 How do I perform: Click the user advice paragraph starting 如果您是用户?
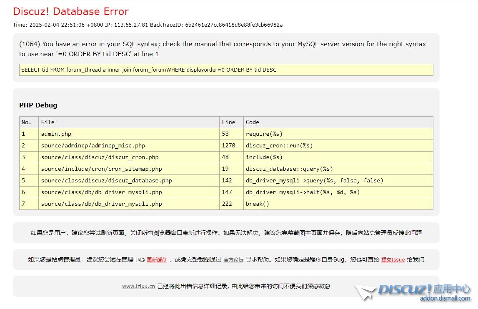pos(226,233)
